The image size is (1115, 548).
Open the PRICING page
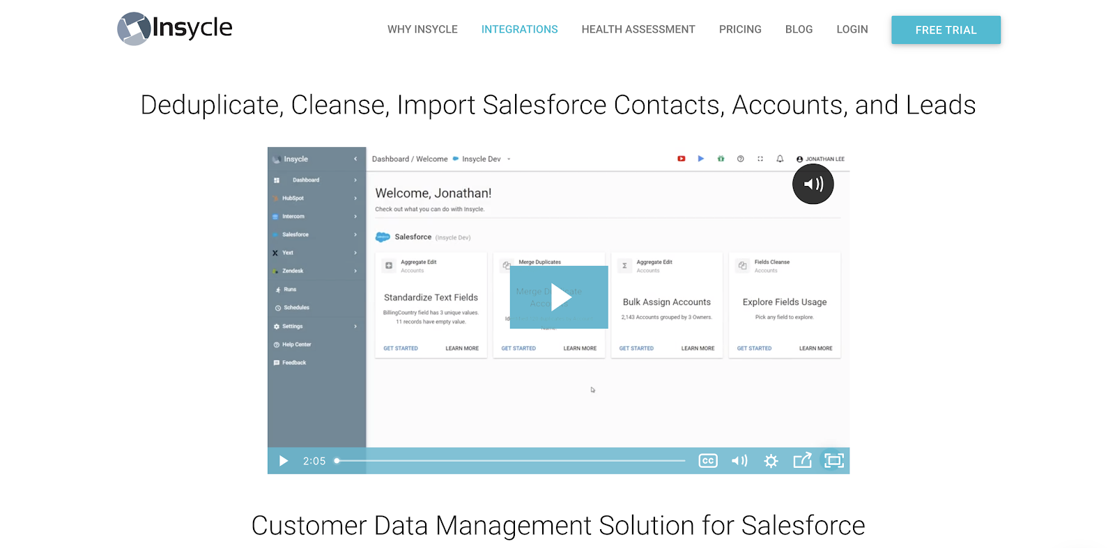(x=740, y=29)
